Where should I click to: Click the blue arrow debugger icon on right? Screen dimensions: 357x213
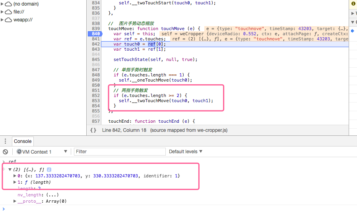(x=353, y=31)
